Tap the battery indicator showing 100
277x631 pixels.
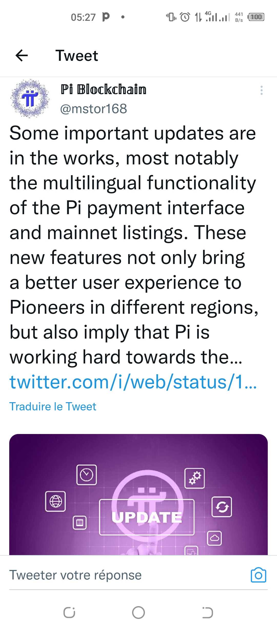pyautogui.click(x=256, y=17)
